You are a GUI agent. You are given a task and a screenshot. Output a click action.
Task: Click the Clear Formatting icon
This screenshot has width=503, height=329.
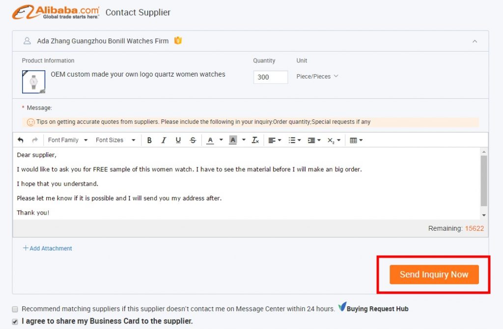coord(255,140)
